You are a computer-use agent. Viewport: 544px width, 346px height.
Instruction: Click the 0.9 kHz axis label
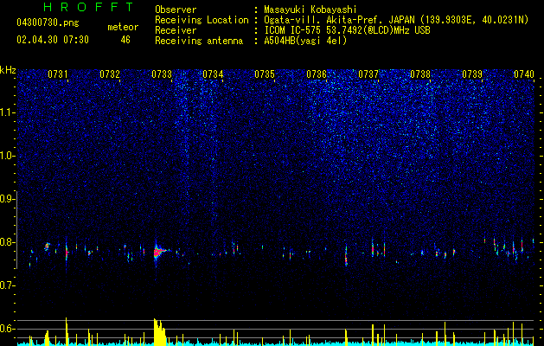click(7, 199)
